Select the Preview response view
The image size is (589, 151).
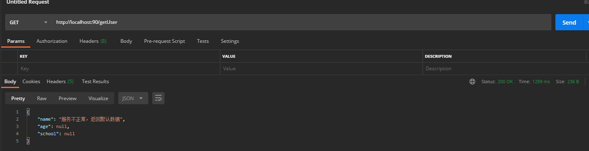(68, 98)
